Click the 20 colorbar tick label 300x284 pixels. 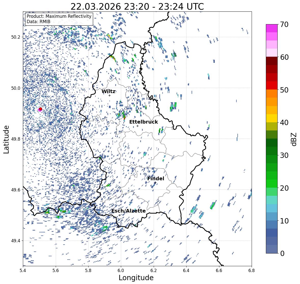[284, 188]
